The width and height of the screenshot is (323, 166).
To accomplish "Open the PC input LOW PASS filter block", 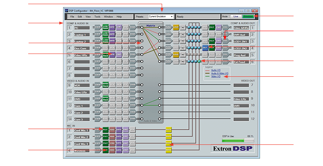I will pos(105,28).
